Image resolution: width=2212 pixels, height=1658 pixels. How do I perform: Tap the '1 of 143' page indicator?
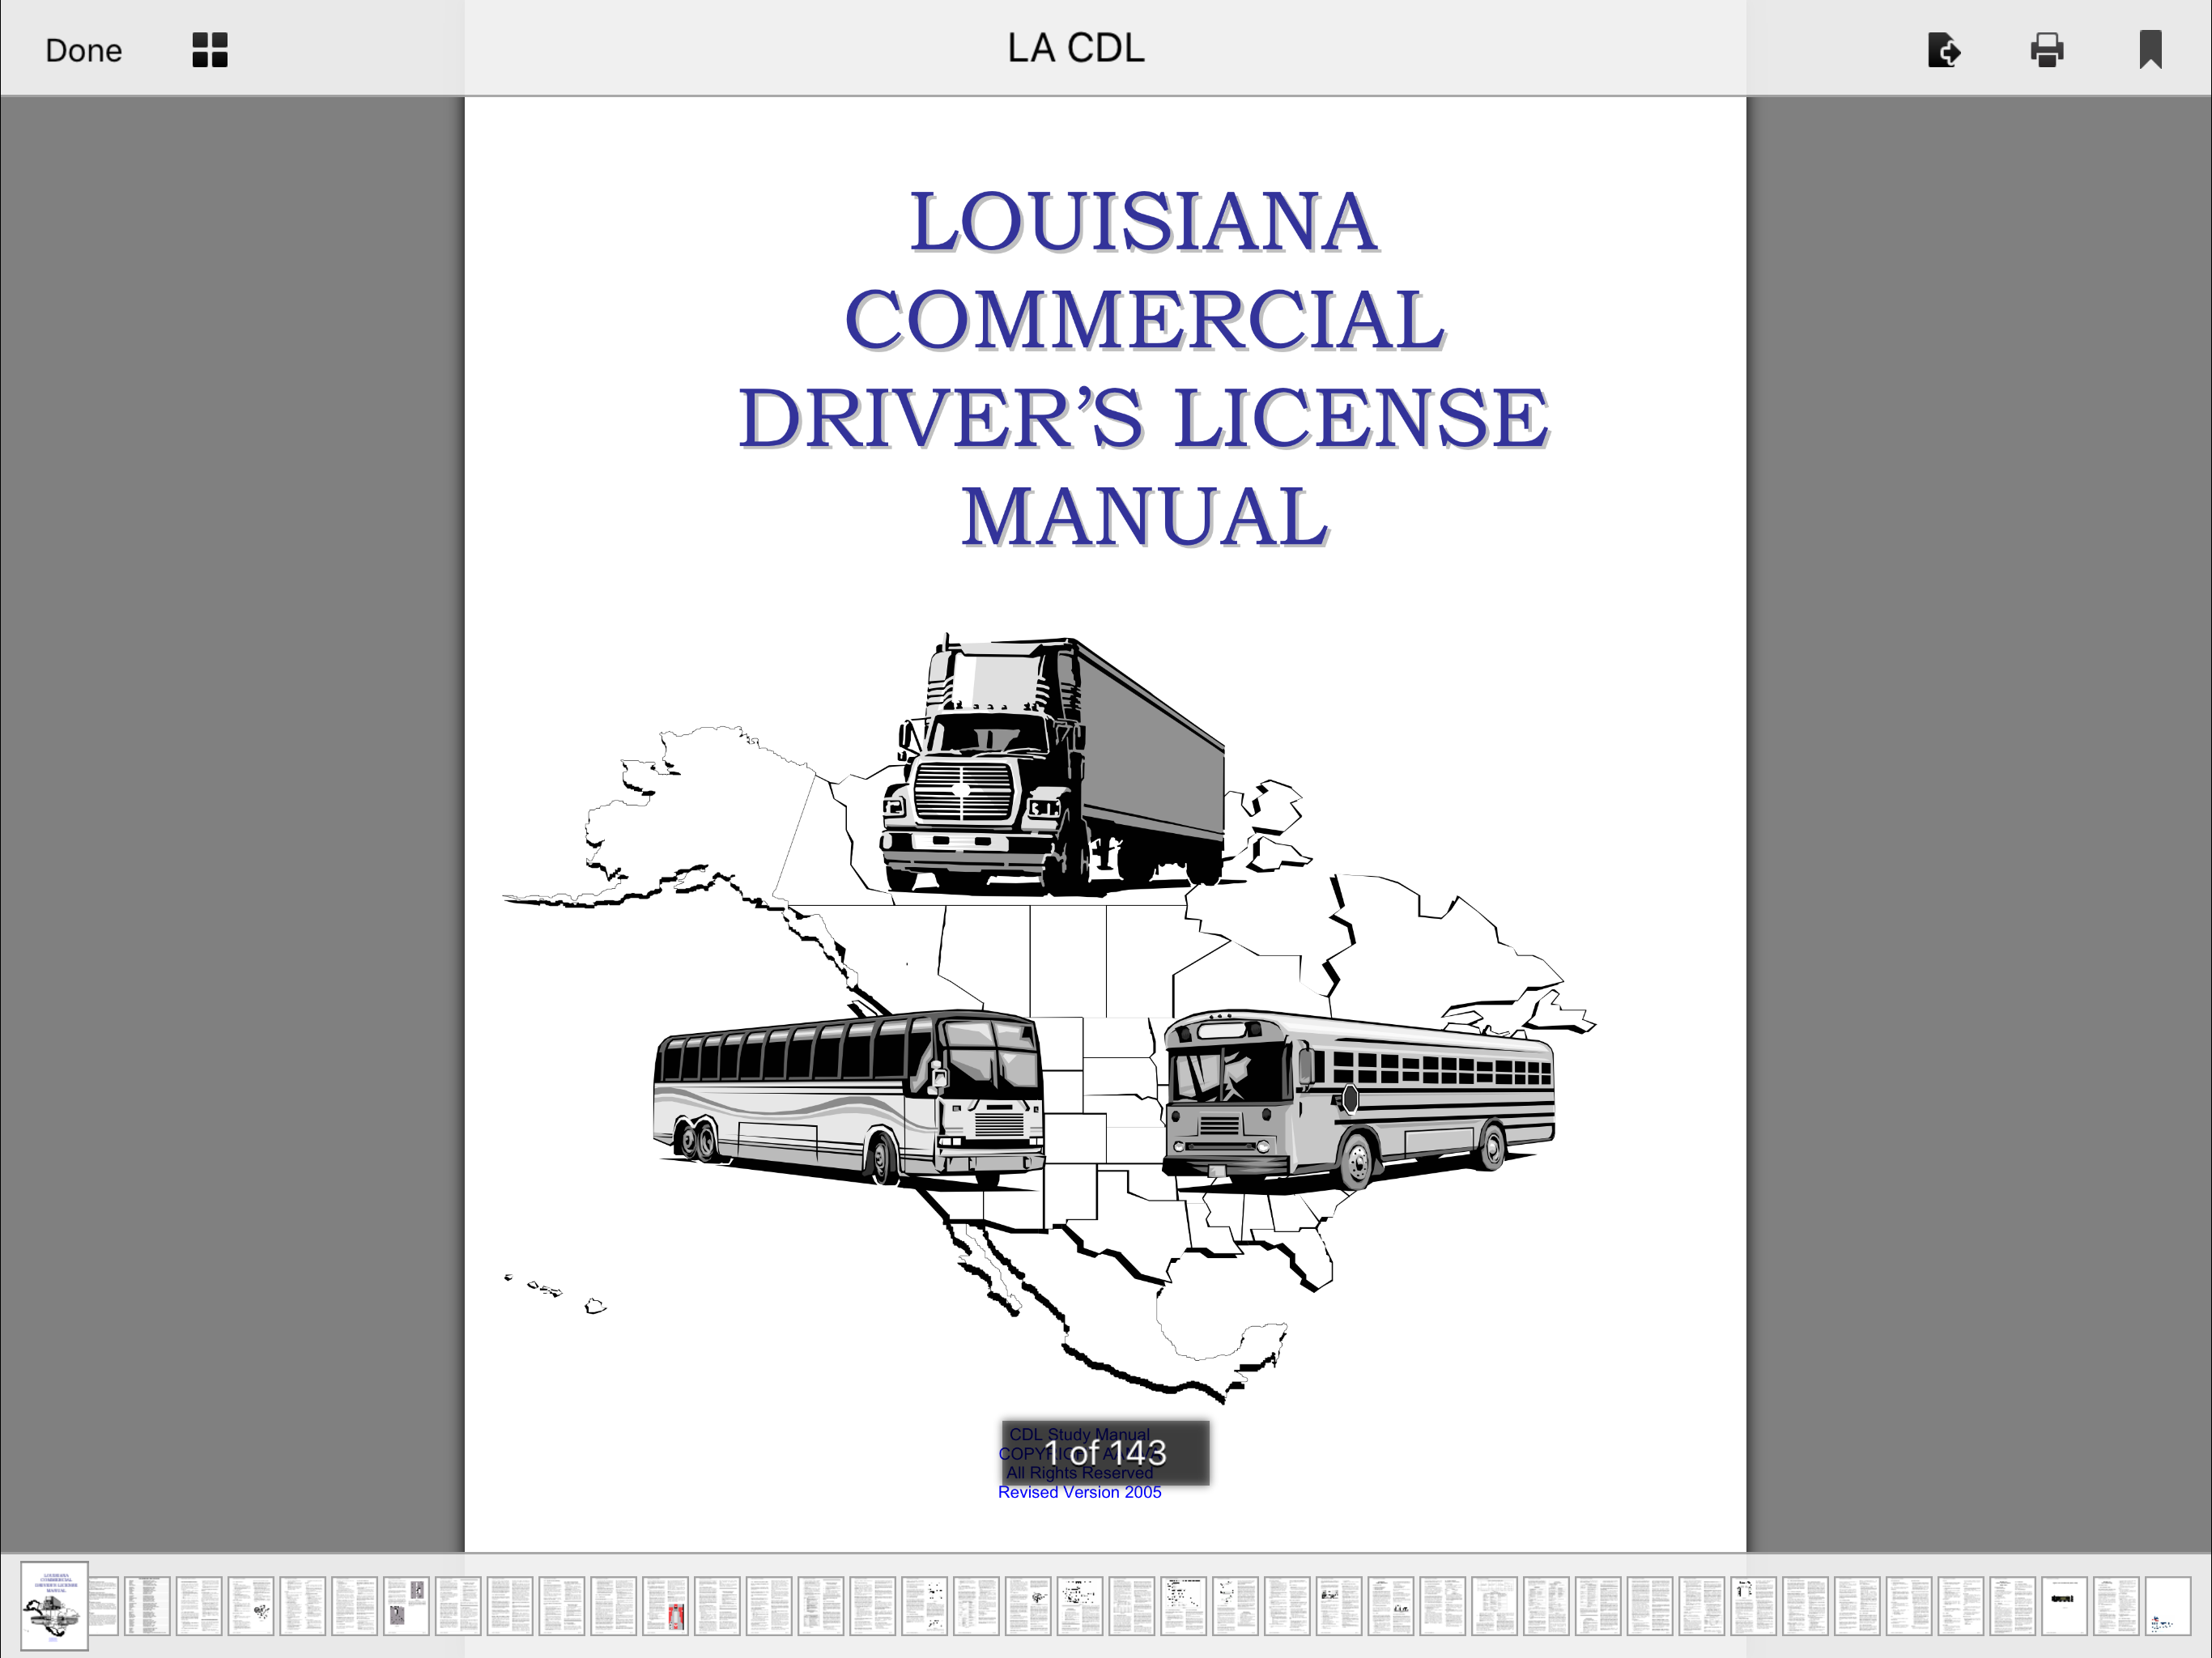(1105, 1452)
